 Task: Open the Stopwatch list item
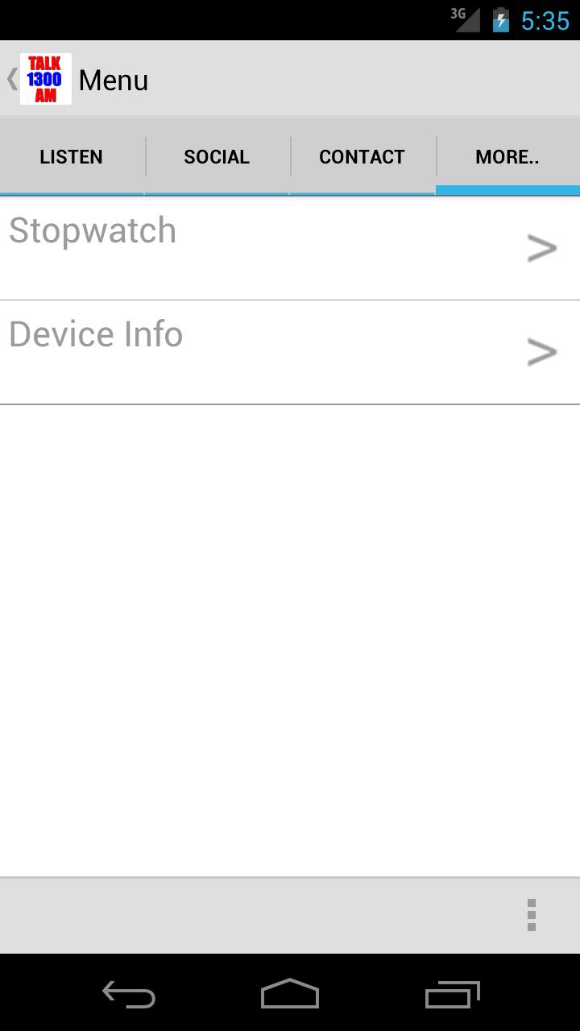(290, 248)
